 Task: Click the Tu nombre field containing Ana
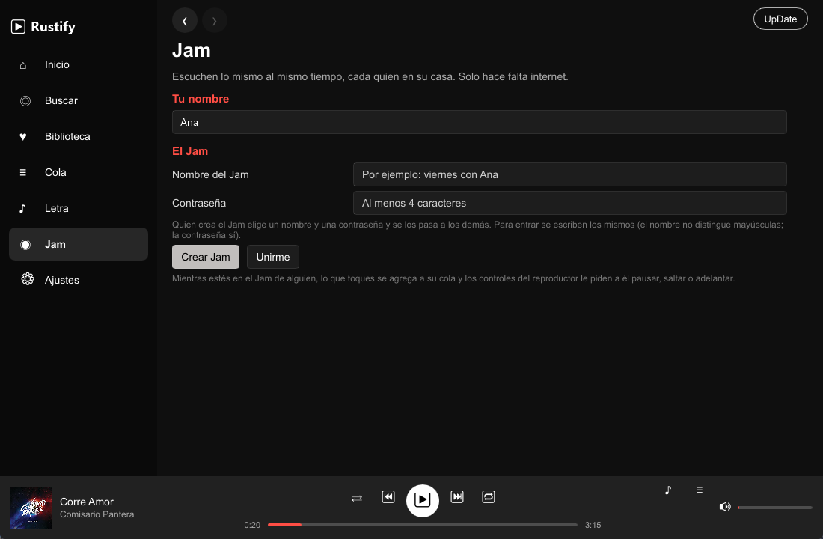479,122
